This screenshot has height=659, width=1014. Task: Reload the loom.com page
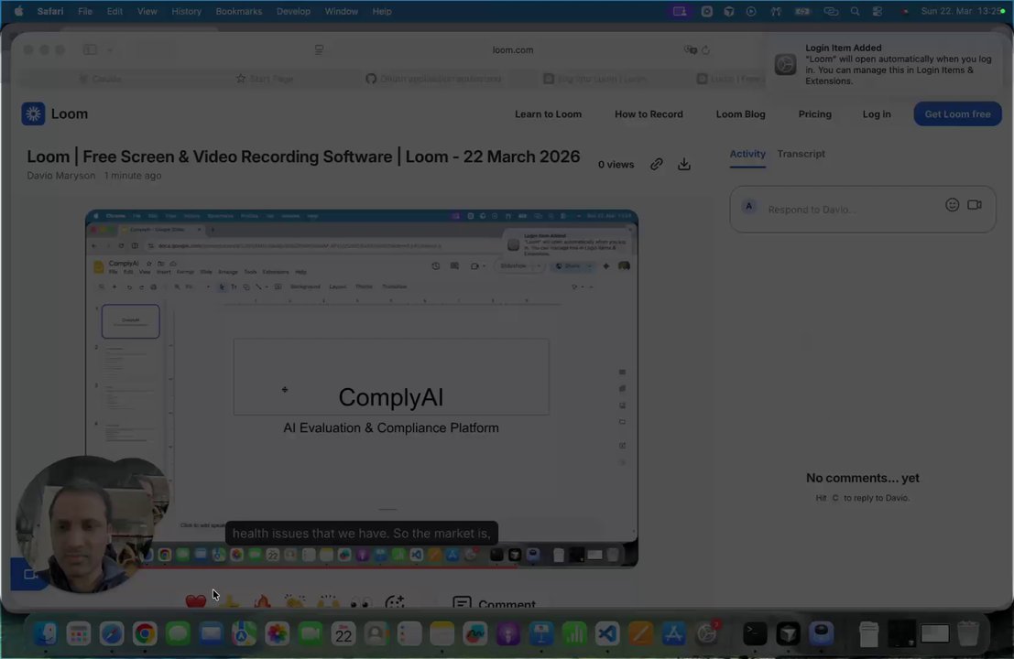705,49
